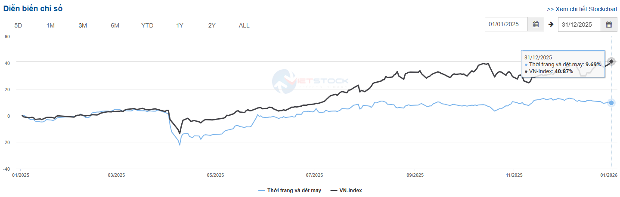This screenshot has width=620, height=197.
Task: Select the ALL time range
Action: click(244, 25)
